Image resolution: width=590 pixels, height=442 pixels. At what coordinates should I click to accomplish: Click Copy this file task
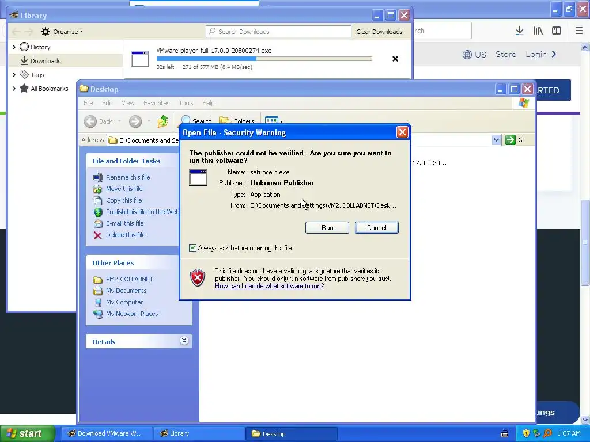point(124,200)
